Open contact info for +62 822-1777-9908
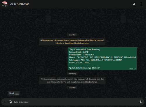The width and height of the screenshot is (146, 107). click(19, 4)
